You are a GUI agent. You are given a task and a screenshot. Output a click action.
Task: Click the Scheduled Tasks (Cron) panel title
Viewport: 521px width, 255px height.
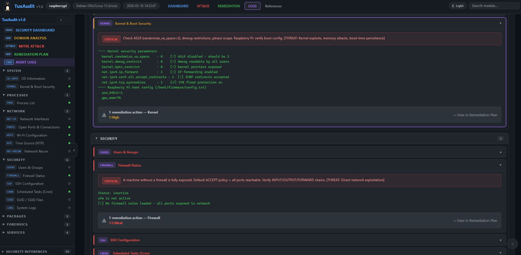(131, 253)
